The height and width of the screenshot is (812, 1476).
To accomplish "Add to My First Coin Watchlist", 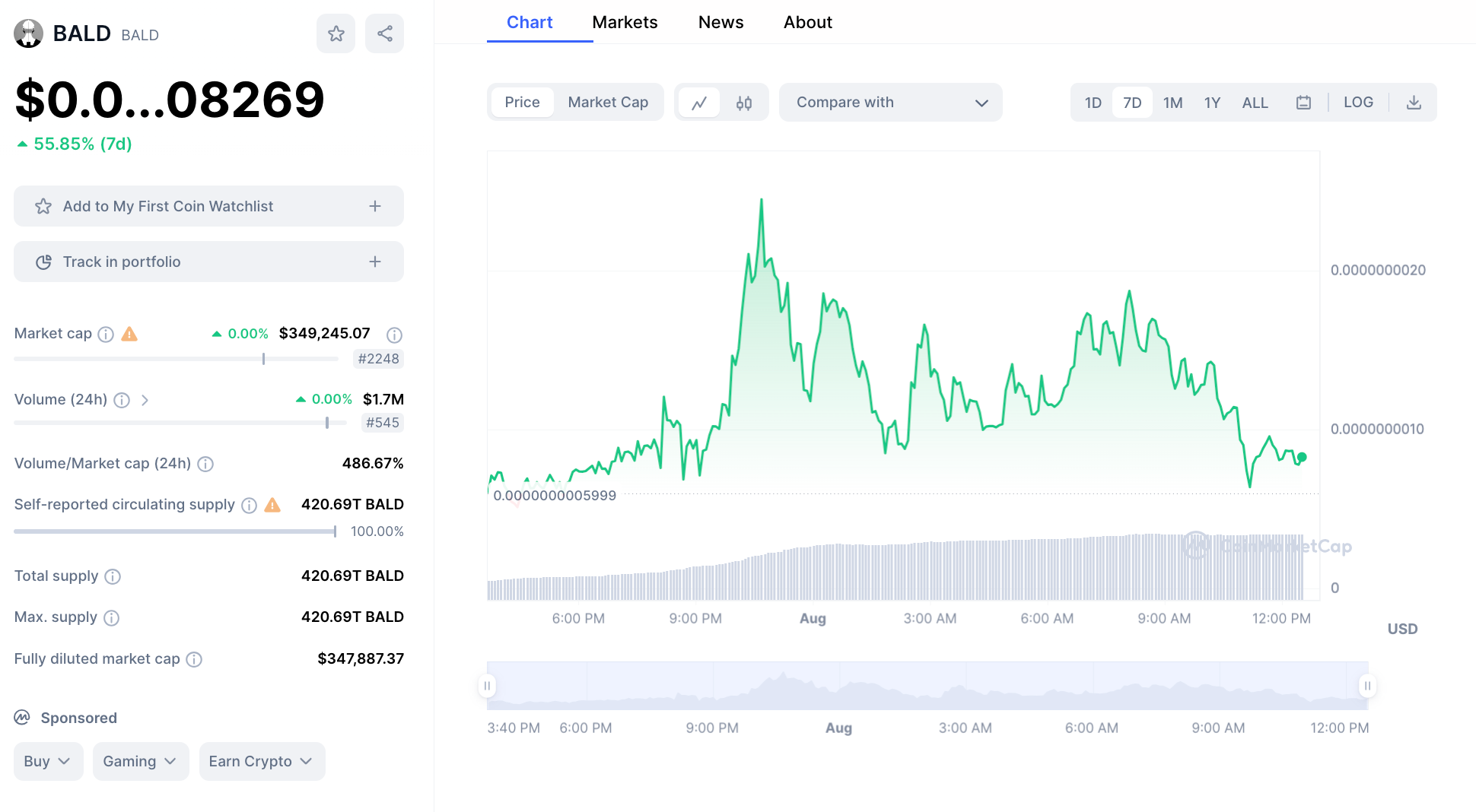I will coord(208,206).
